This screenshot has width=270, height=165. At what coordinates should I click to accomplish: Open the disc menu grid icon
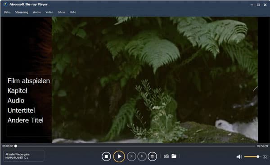(152, 156)
